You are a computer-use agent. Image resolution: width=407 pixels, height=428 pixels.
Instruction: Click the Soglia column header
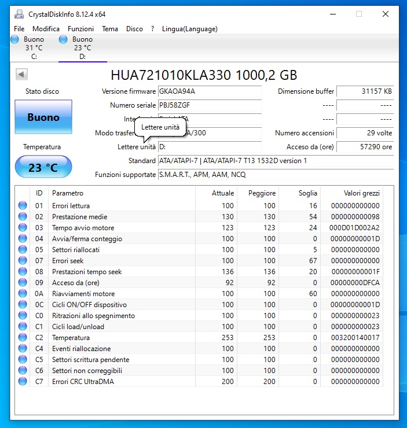point(300,193)
